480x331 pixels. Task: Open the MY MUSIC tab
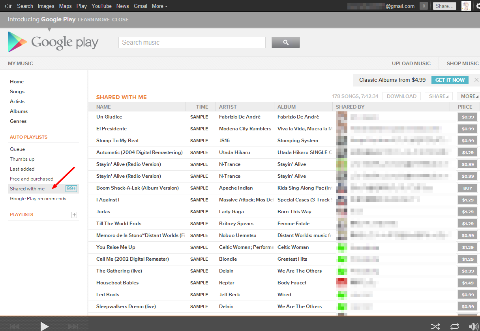coord(21,63)
